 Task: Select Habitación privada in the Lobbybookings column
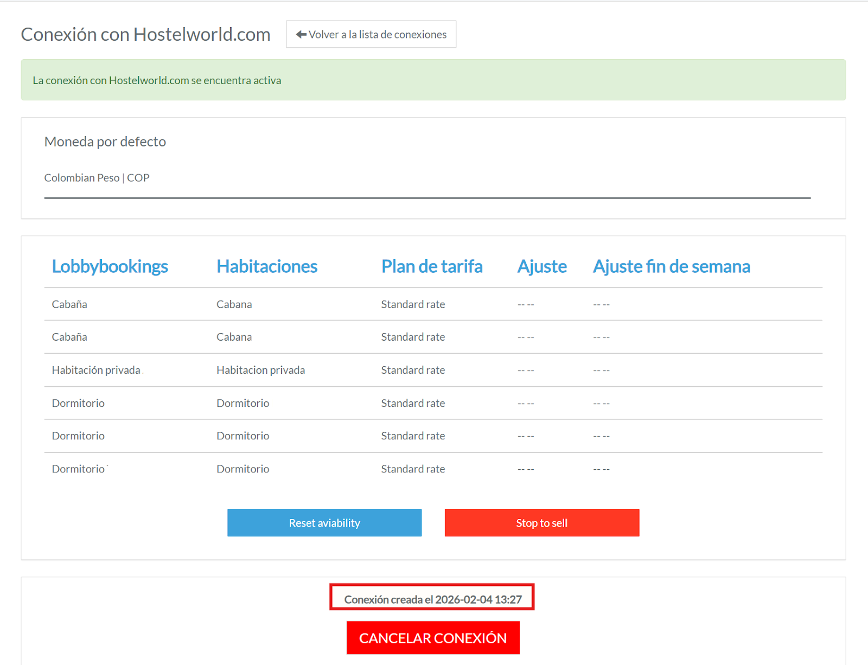[x=96, y=370]
